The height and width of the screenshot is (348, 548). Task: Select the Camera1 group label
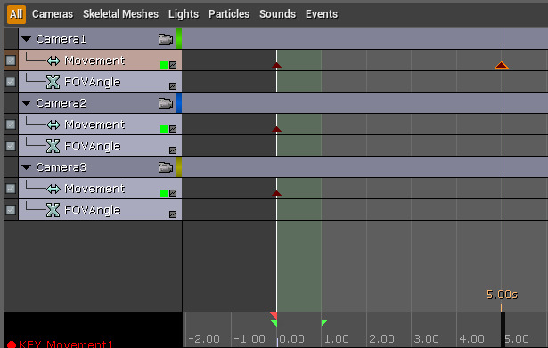61,39
